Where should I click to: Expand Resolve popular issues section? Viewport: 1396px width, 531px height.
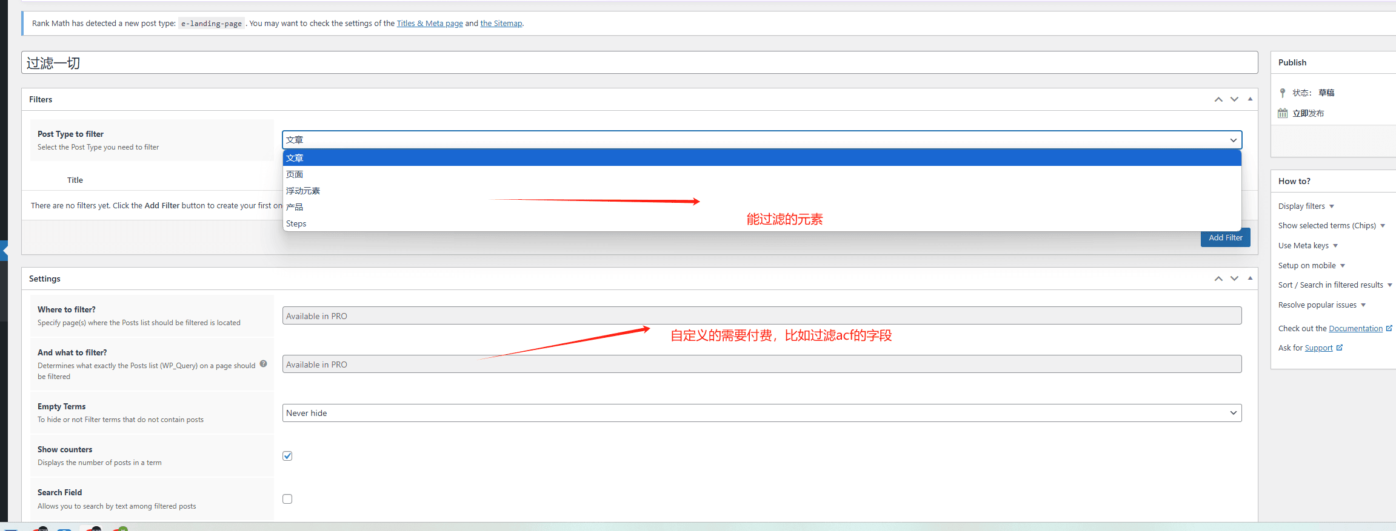(1322, 305)
